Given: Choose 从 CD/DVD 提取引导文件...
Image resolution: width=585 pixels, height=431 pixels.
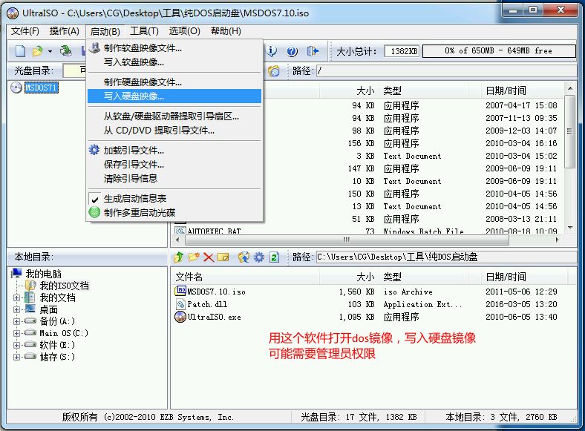Looking at the screenshot, I should [x=174, y=131].
